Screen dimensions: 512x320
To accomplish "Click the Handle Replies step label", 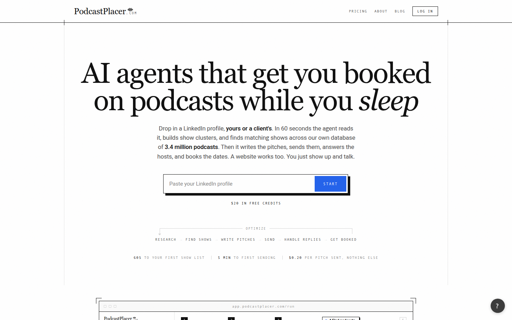I will click(x=303, y=240).
